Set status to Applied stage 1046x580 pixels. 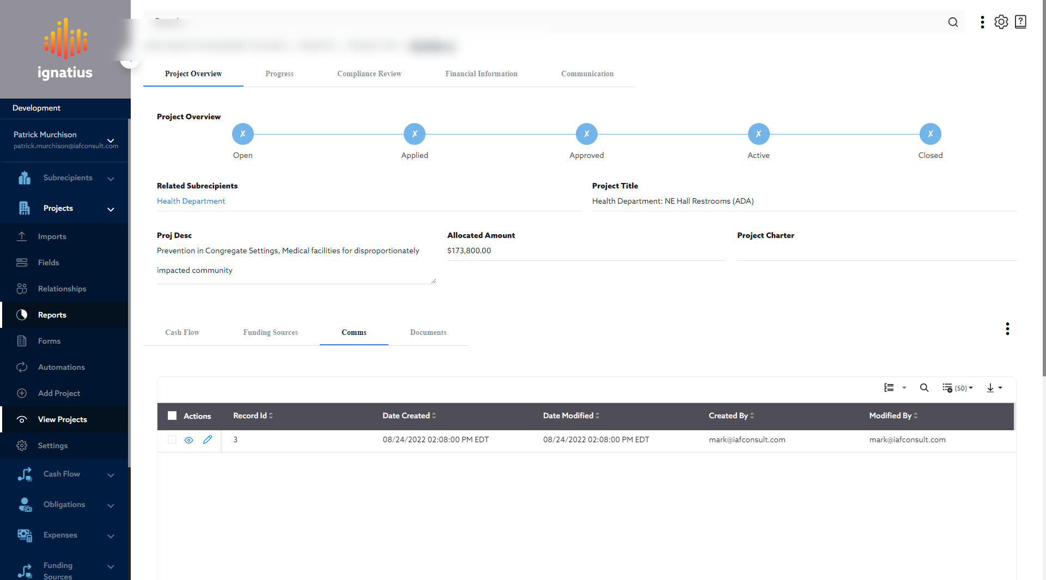pos(415,134)
